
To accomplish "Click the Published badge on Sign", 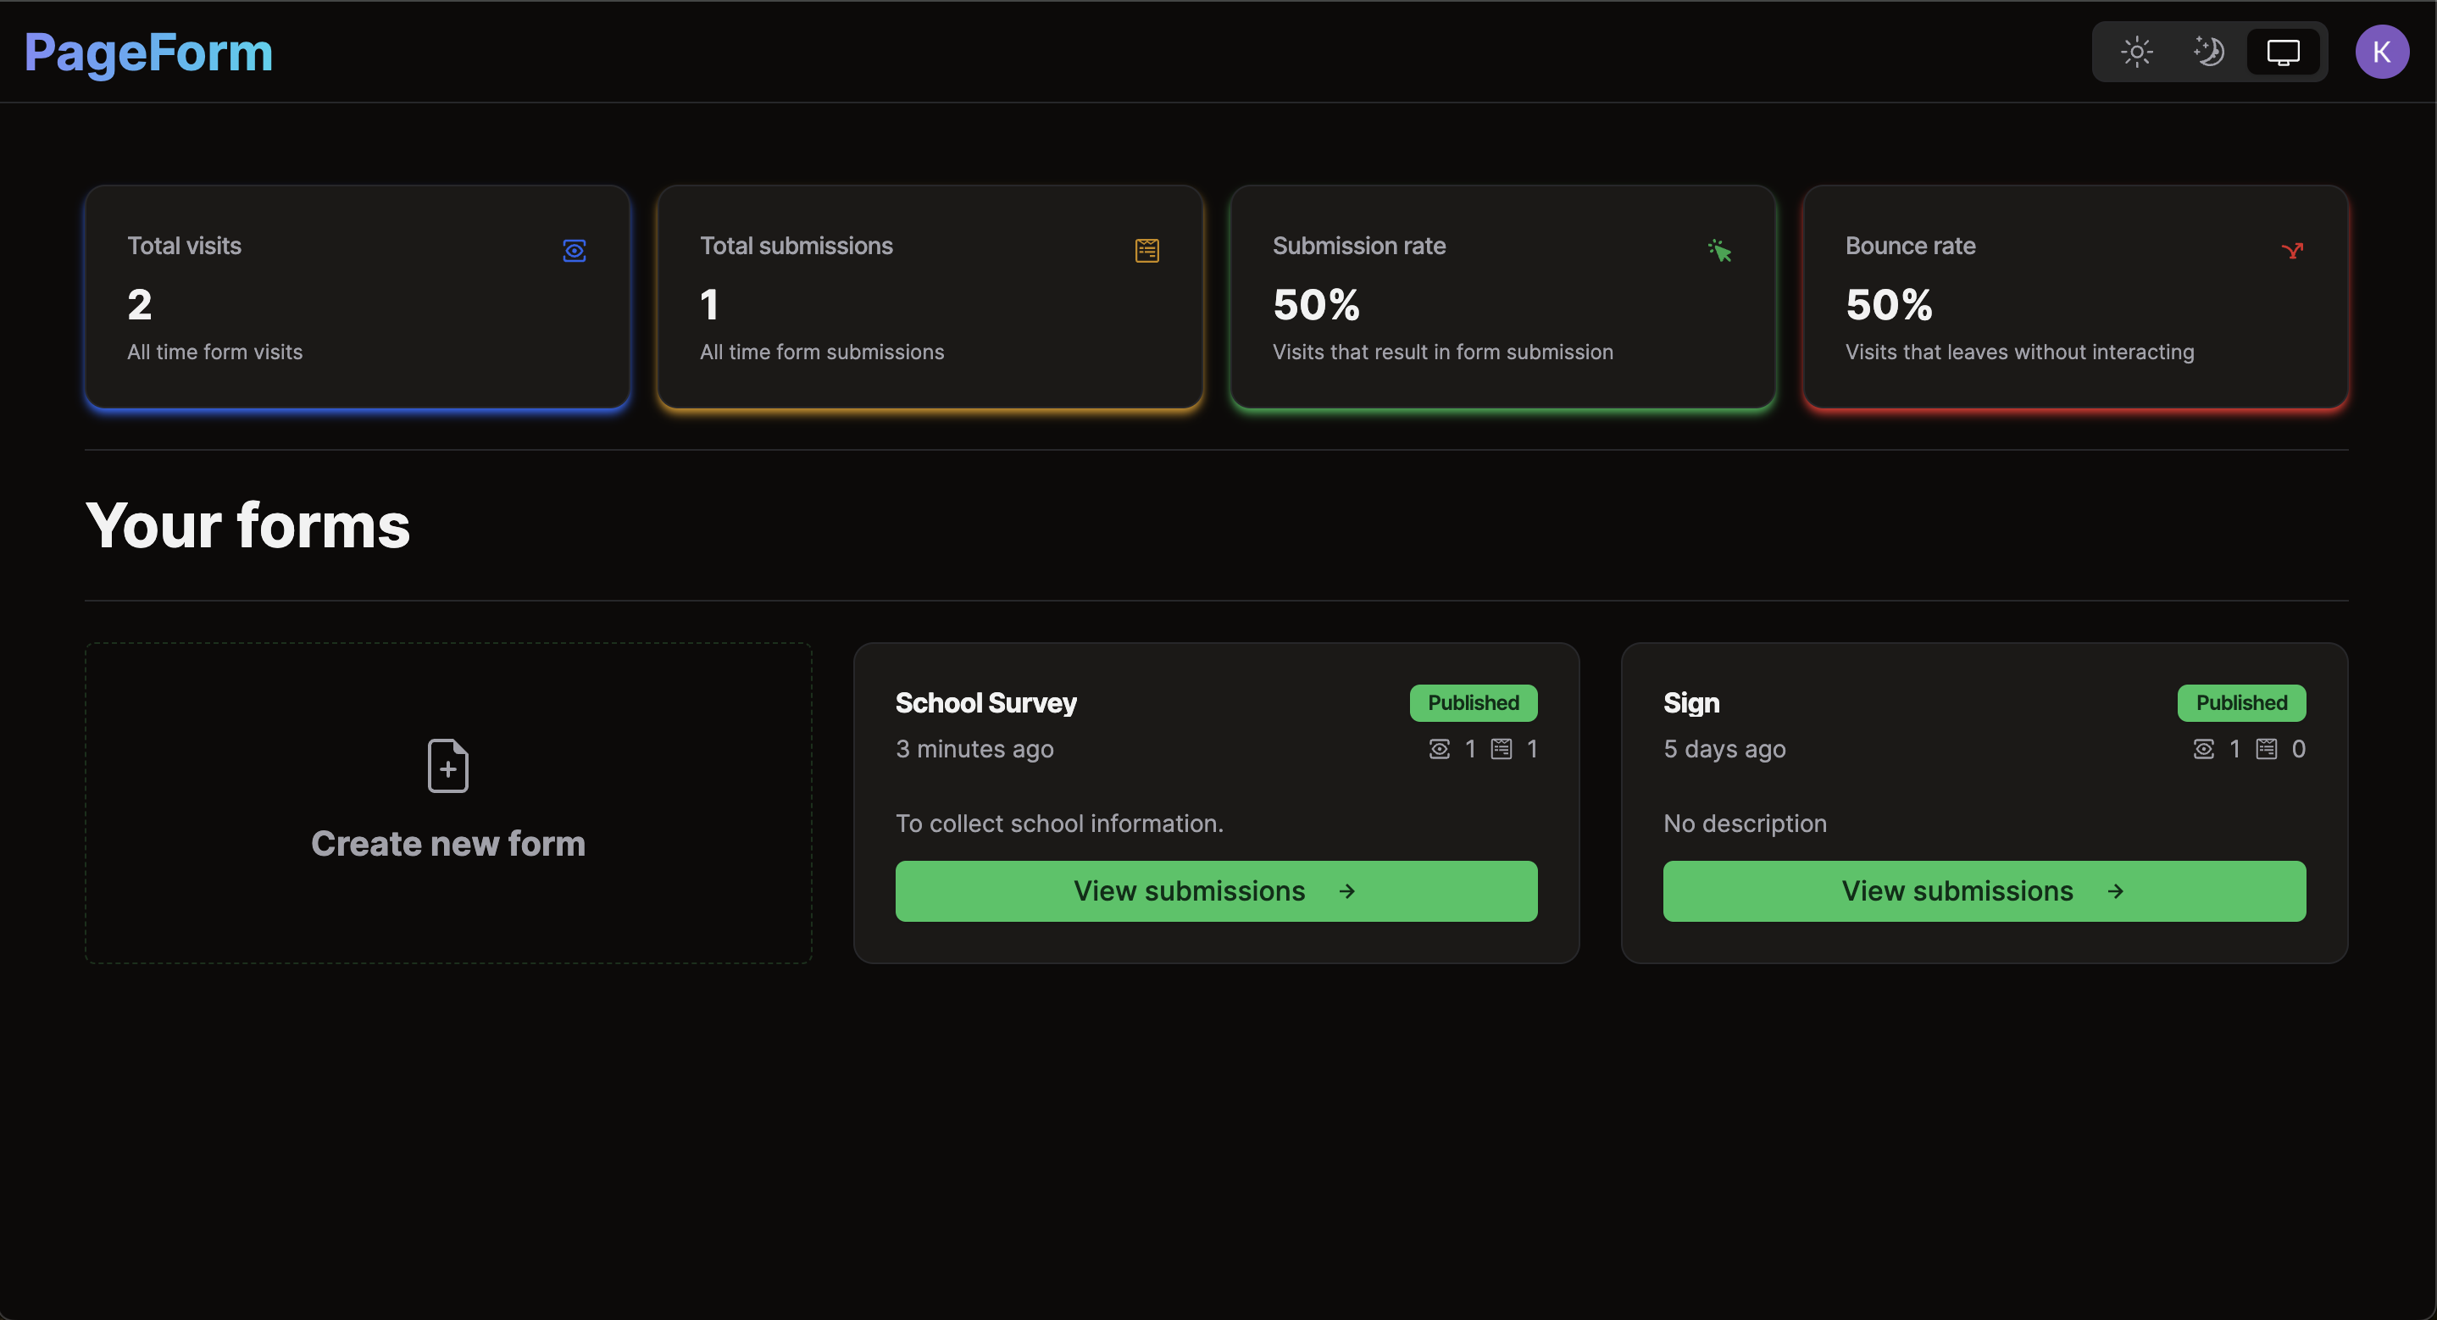I will (2241, 703).
